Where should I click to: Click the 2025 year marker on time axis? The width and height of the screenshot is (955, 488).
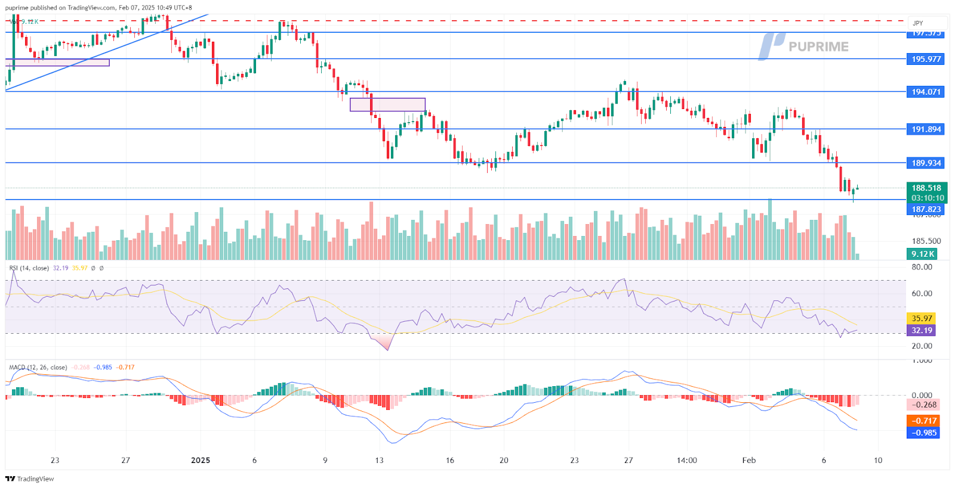pos(201,460)
